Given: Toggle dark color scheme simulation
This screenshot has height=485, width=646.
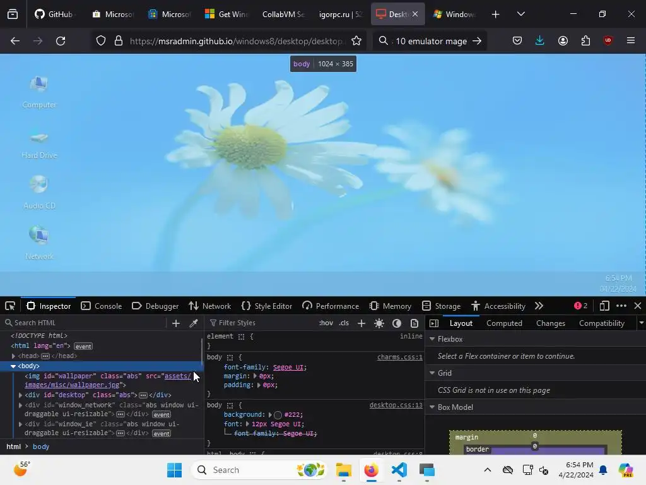Looking at the screenshot, I should point(397,323).
